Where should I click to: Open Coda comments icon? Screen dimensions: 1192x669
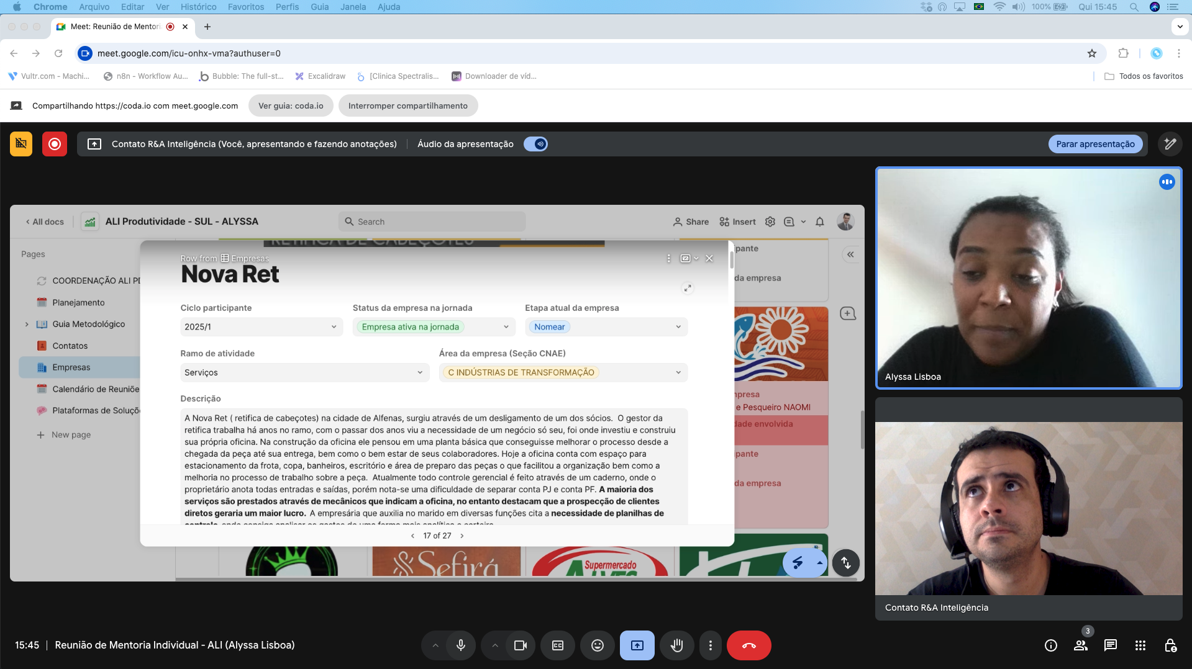pyautogui.click(x=789, y=222)
